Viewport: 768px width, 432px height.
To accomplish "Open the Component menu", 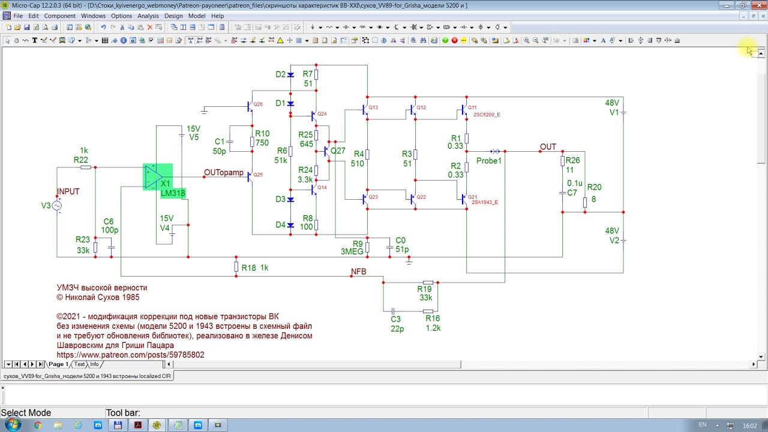I will coord(59,16).
